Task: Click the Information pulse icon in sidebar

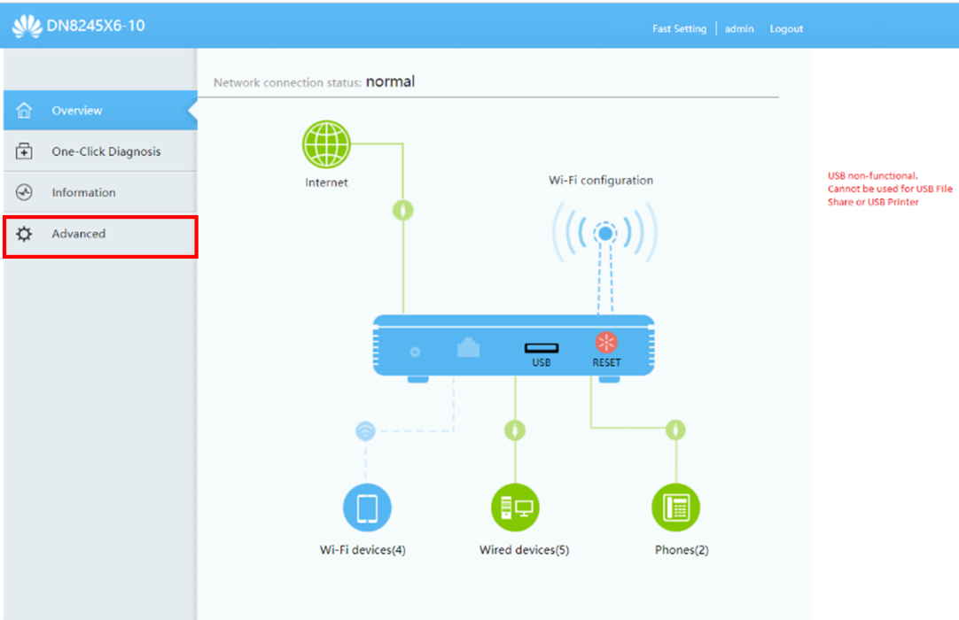Action: [x=25, y=192]
